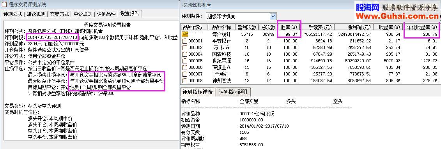This screenshot has width=441, height=149.
Task: Click the document icon beside code 000004
Action: point(185,54)
